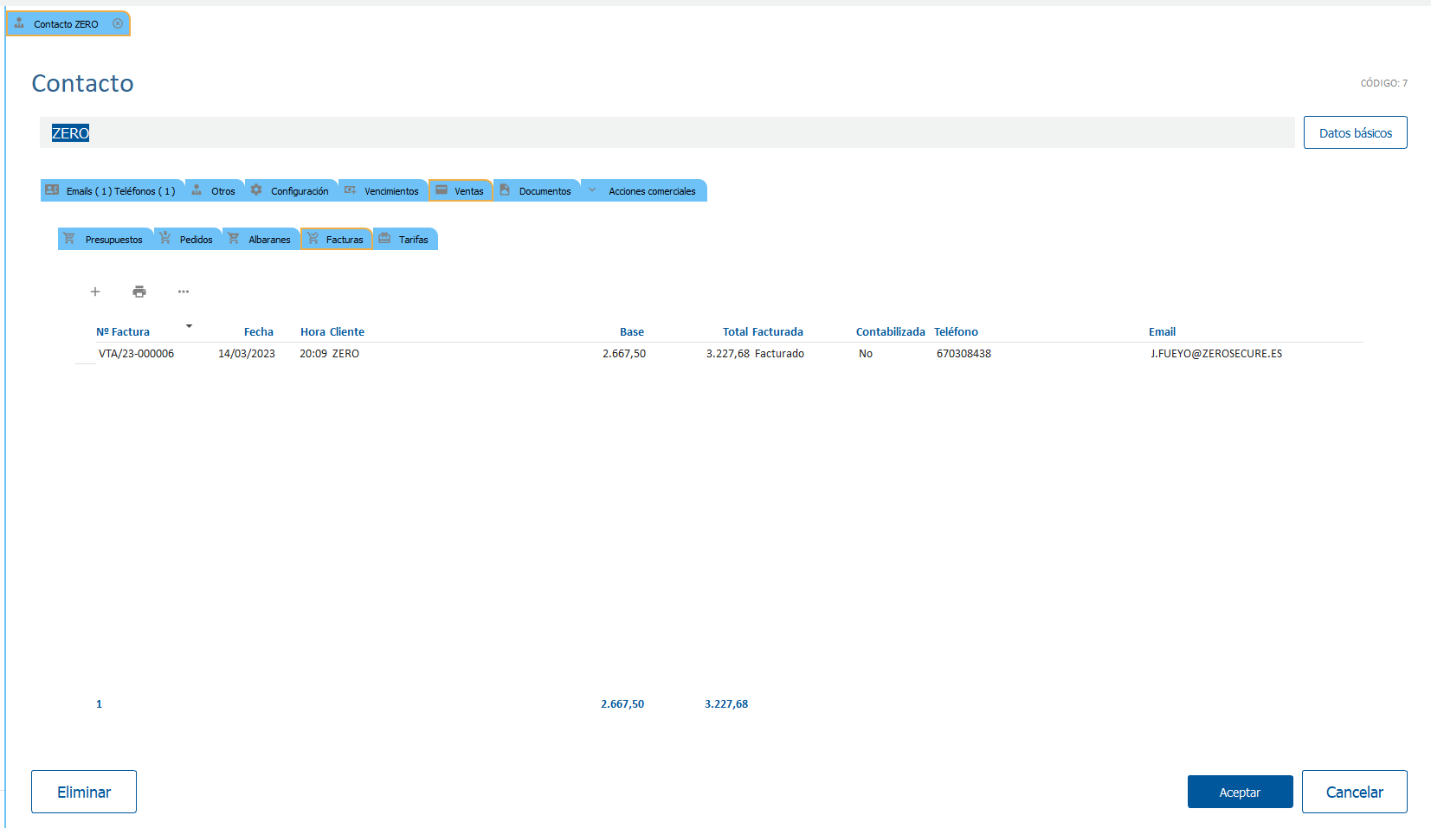This screenshot has width=1431, height=828.
Task: Click the contact card icon on Emails tab
Action: 52,190
